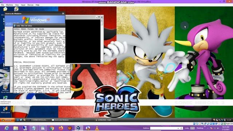This screenshot has width=233, height=131.
Task: Select the C:\WINDOWS taskbar button in XP
Action: tap(39, 120)
